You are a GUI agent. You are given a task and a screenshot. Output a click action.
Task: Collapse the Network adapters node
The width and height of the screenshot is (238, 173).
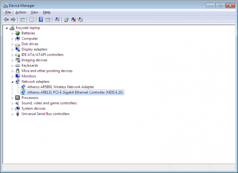pos(12,82)
